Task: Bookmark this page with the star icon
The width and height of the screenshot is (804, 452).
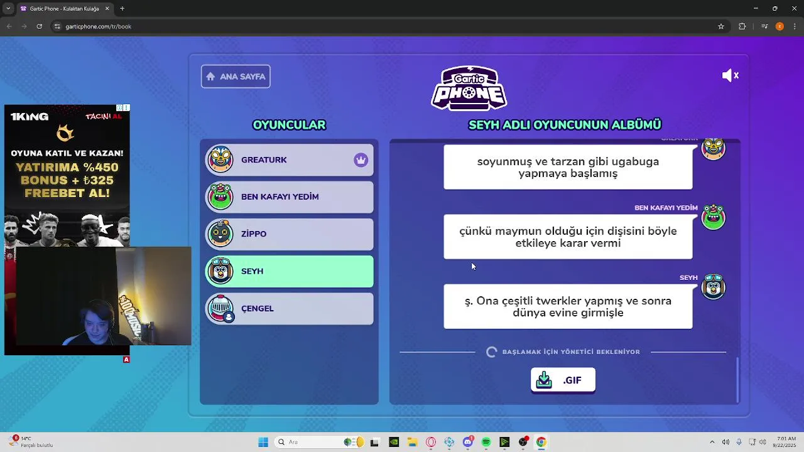Action: click(721, 26)
